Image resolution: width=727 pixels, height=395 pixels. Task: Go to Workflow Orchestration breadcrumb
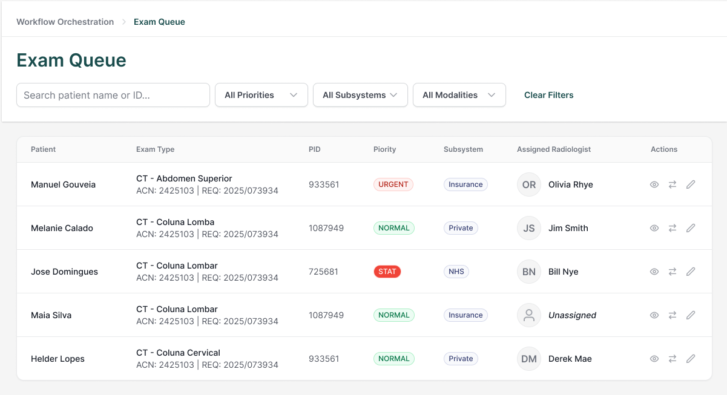click(x=65, y=22)
